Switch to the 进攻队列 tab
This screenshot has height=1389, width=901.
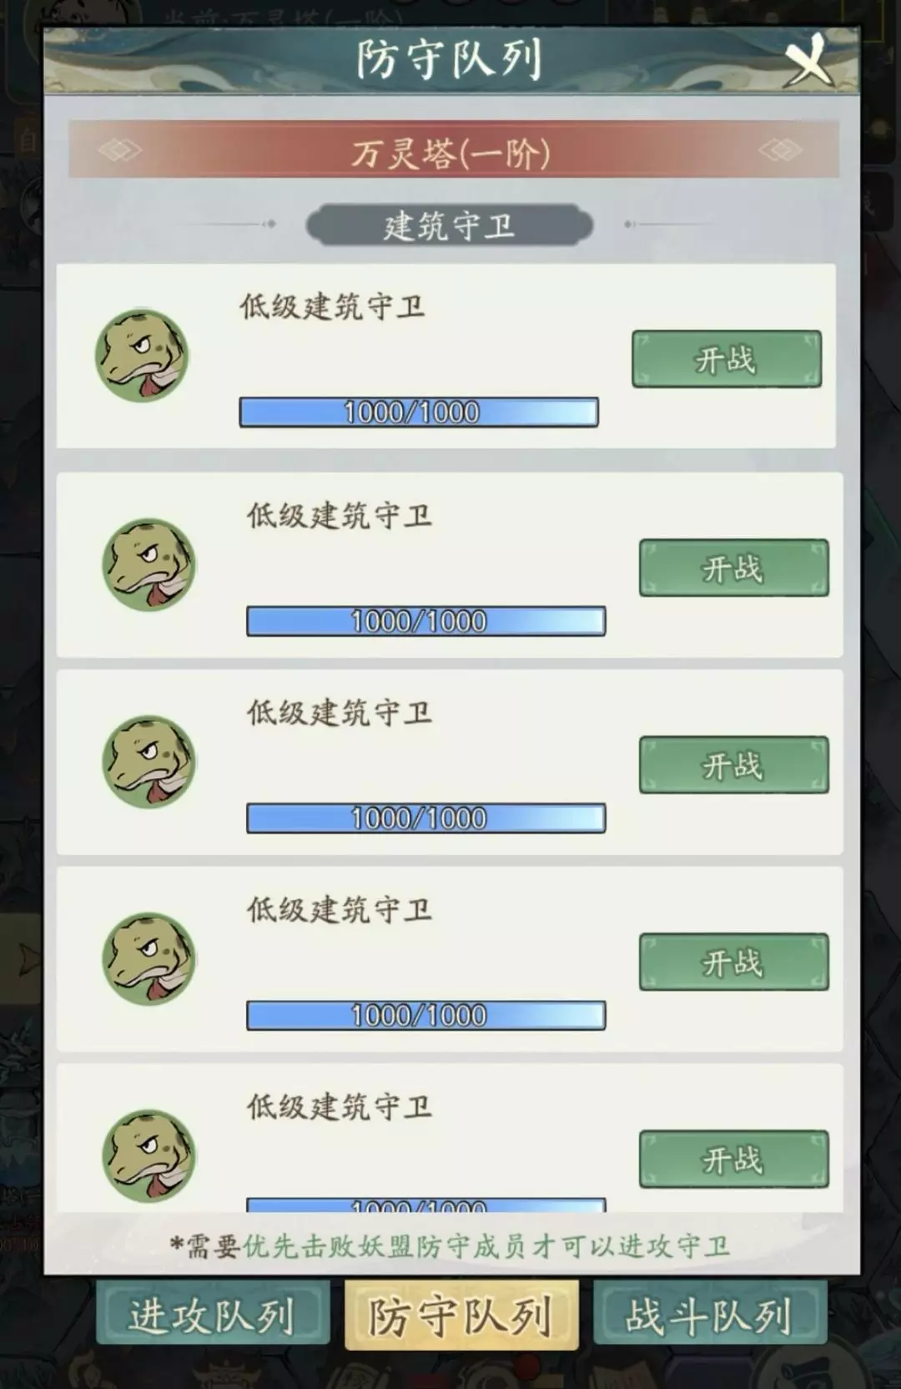213,1316
